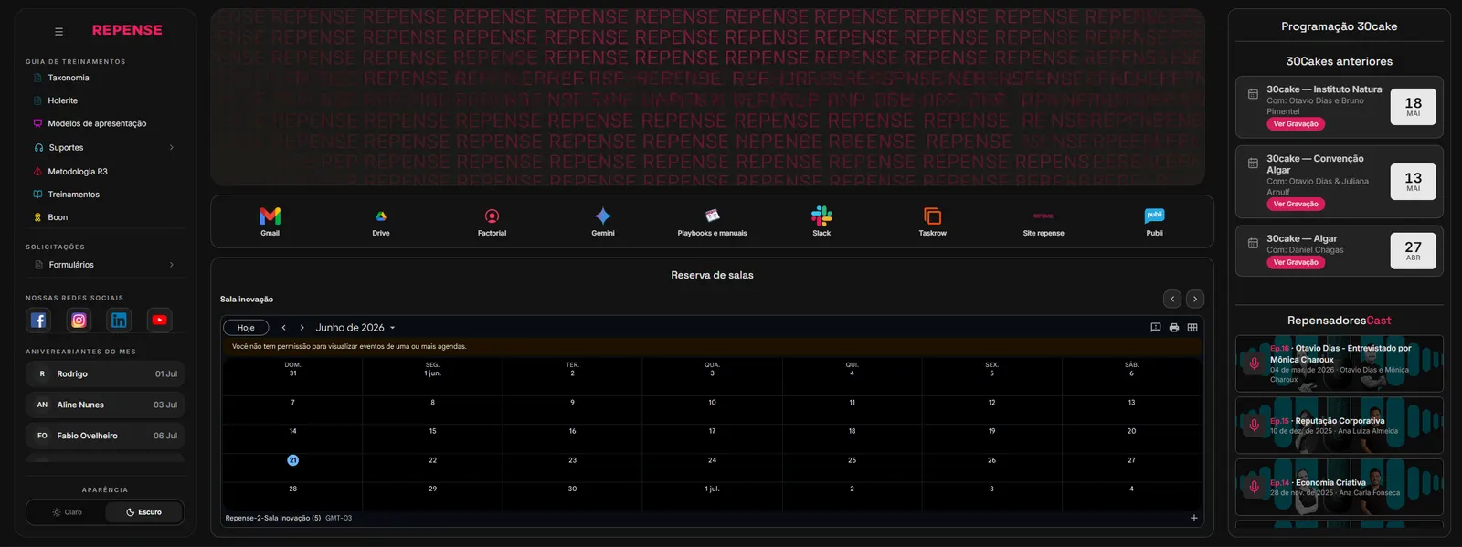This screenshot has height=547, width=1462.
Task: Open the hamburger menu beside REPENSE logo
Action: 58,31
